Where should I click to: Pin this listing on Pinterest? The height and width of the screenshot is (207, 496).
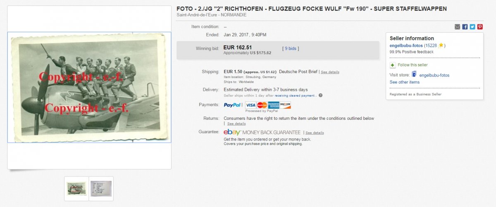pyautogui.click(x=480, y=27)
